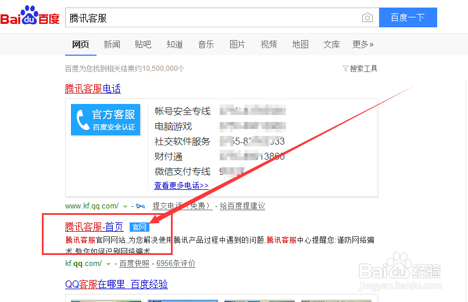The width and height of the screenshot is (468, 302).
Task: Switch to 音乐 tab
Action: click(x=206, y=44)
